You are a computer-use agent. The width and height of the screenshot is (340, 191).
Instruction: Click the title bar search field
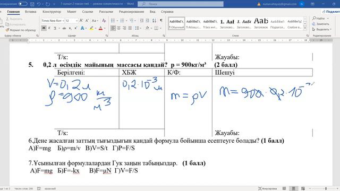181,4
